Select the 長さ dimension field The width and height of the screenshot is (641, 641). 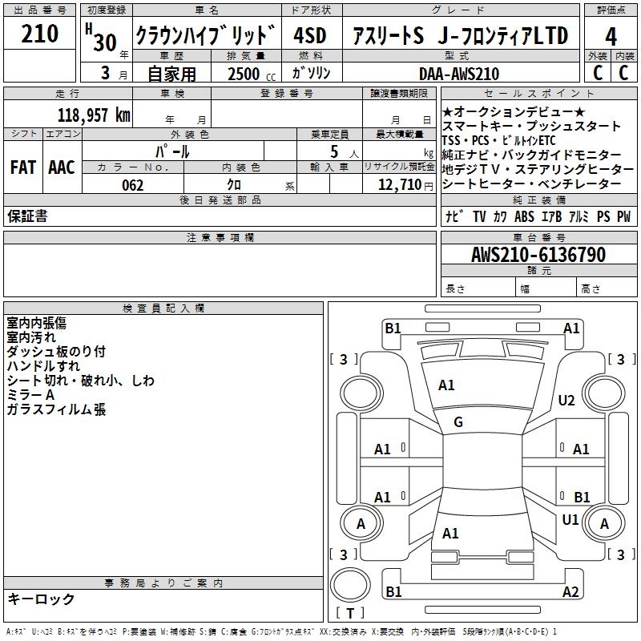point(478,288)
